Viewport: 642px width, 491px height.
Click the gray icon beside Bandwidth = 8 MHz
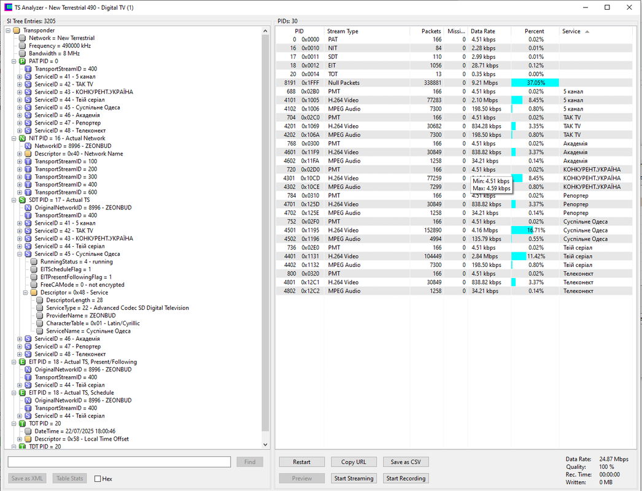[x=22, y=53]
